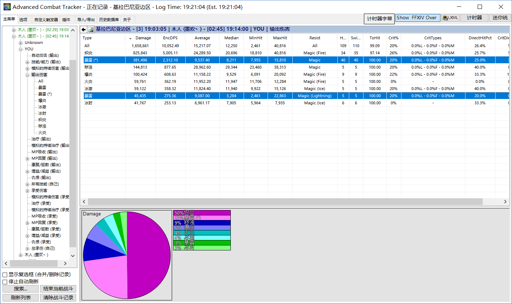Toggle the Show FFXIV Overlay button

tap(417, 18)
